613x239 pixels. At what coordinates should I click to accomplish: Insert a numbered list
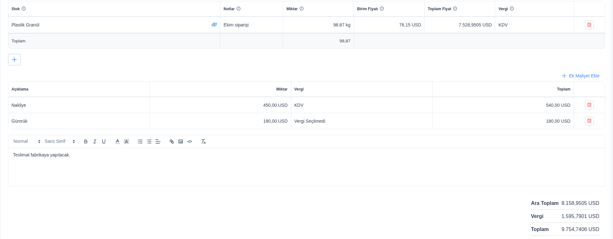(140, 141)
